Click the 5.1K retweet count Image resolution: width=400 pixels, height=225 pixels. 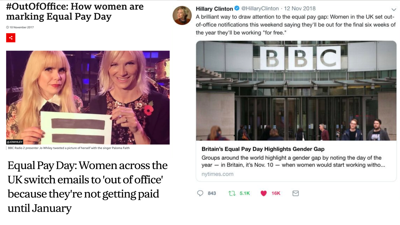click(x=245, y=193)
